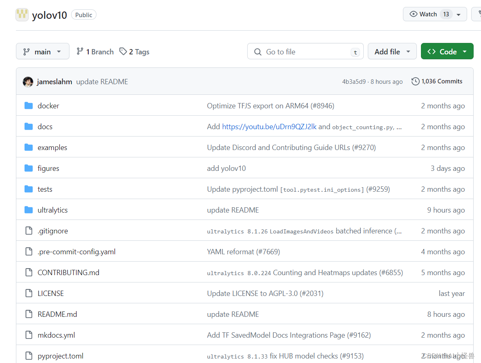Click the figures folder icon
Image resolution: width=481 pixels, height=363 pixels.
pos(29,168)
